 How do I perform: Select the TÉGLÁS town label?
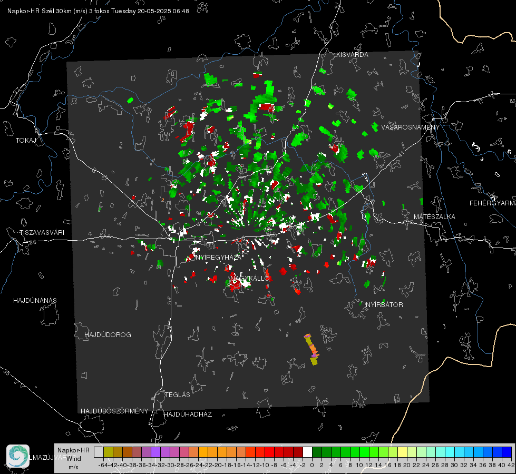pyautogui.click(x=178, y=394)
